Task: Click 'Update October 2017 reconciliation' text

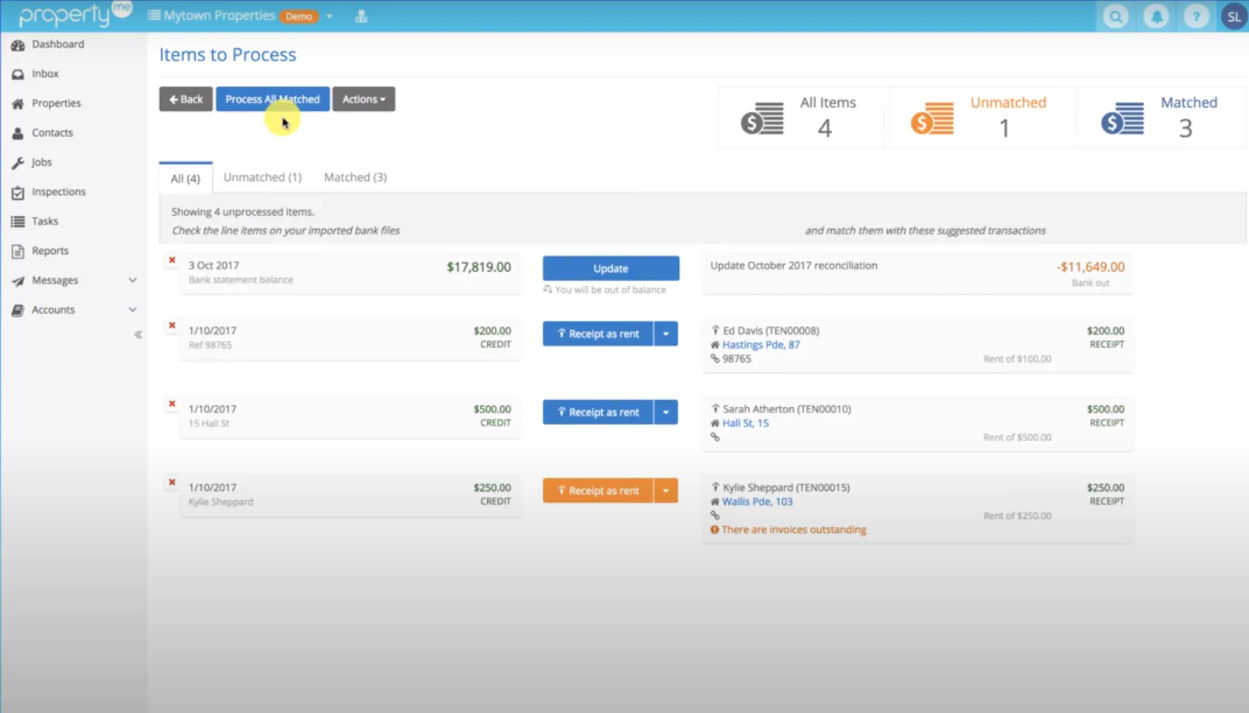Action: 794,266
